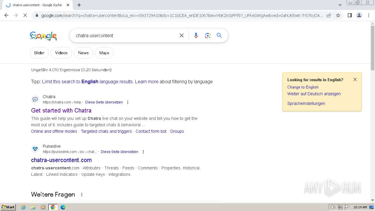This screenshot has height=211, width=375.
Task: Click the taskbar clock 10:19 AM
Action: [x=360, y=207]
